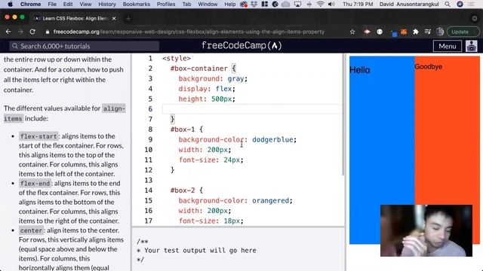Click user name David Anusontarangkul
This screenshot has width=483, height=271.
(x=409, y=4)
